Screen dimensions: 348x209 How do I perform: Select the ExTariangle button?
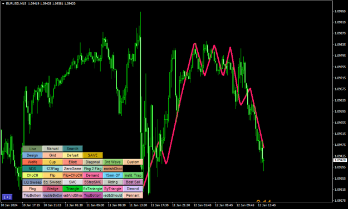93,188
